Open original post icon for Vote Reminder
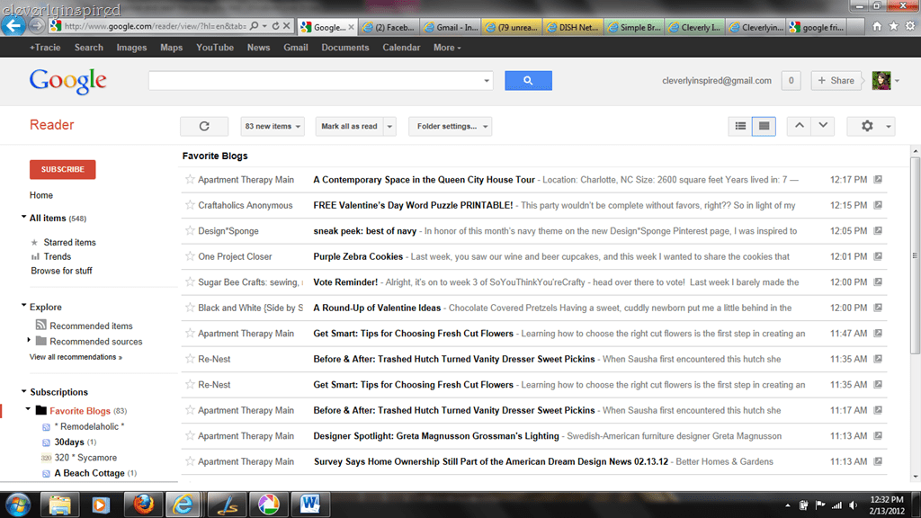Image resolution: width=921 pixels, height=518 pixels. click(x=878, y=281)
